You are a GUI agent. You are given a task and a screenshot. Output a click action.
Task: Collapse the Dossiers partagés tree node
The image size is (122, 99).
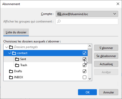coord(7,47)
